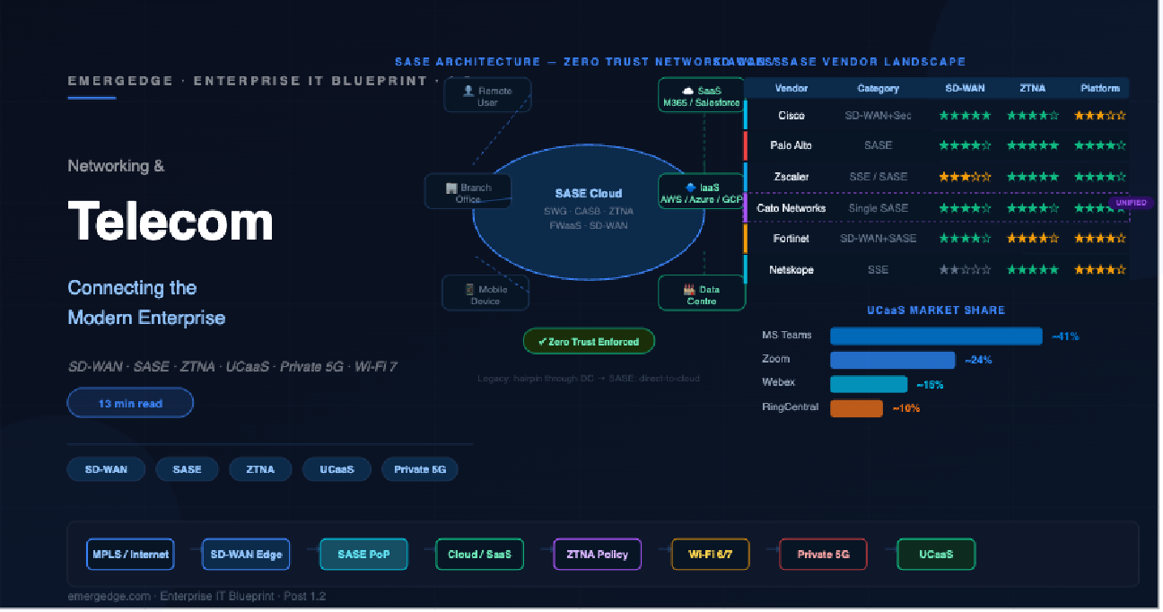Click the Zero Trust Enforced badge
This screenshot has height=612, width=1163.
click(x=589, y=342)
